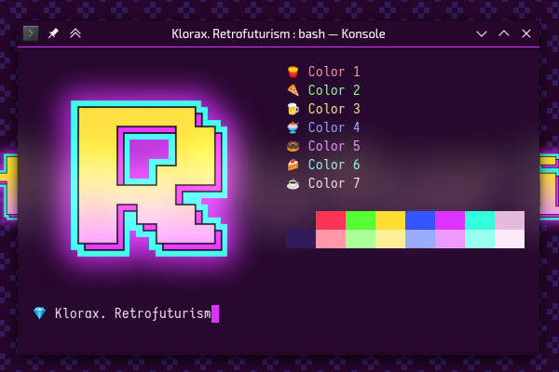Click the pizza slice emoji icon
This screenshot has height=372, width=559.
tap(293, 90)
